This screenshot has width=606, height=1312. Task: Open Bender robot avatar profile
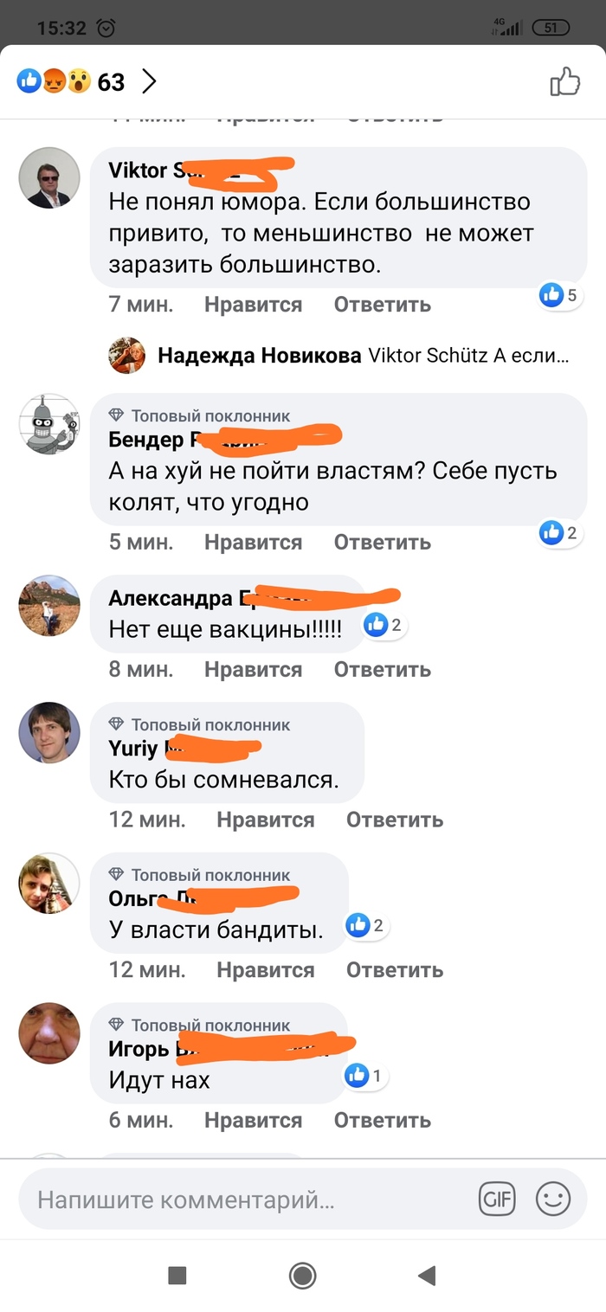(x=49, y=424)
